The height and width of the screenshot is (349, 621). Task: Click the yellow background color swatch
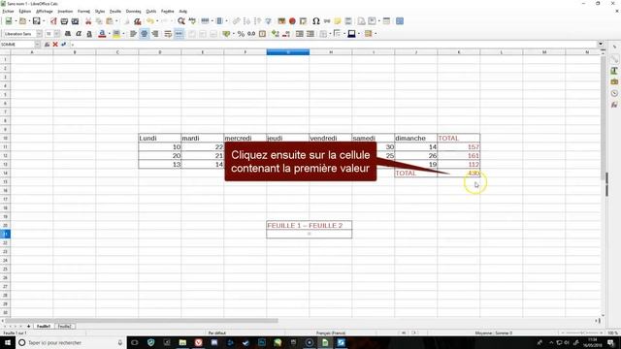[x=116, y=34]
